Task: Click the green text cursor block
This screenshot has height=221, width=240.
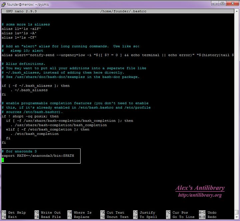Action: tap(3, 160)
